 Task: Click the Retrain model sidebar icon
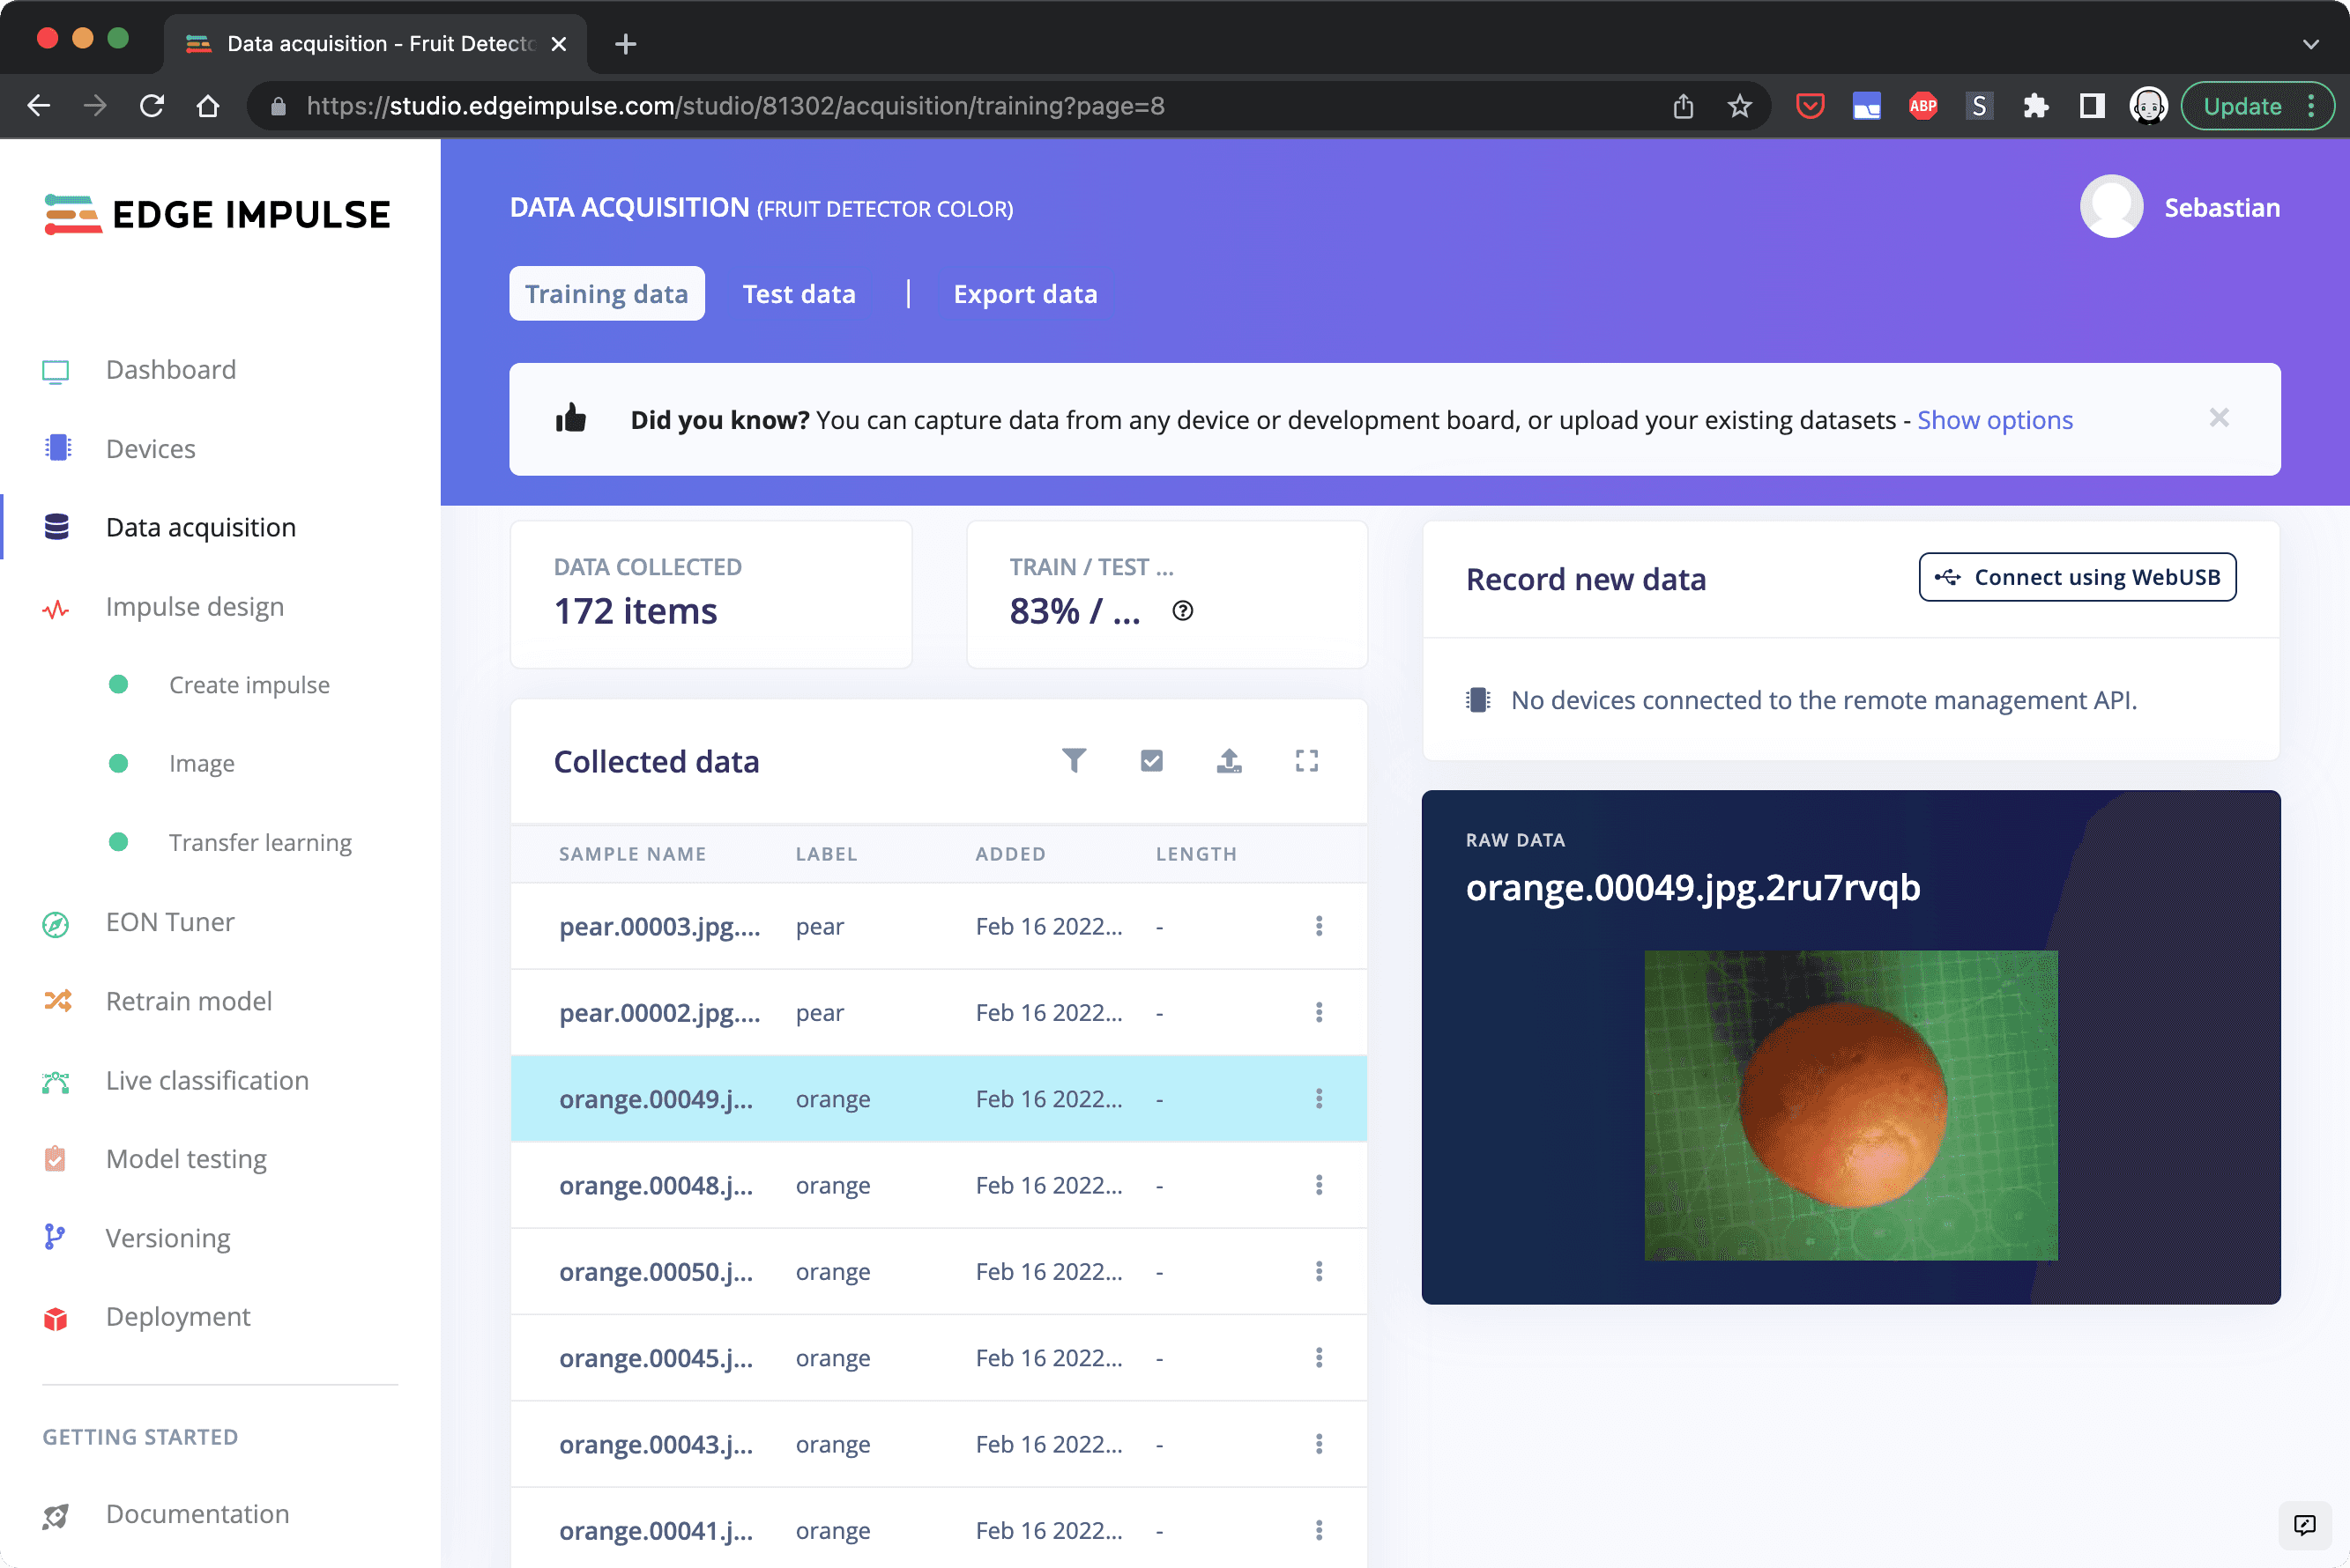(x=58, y=999)
